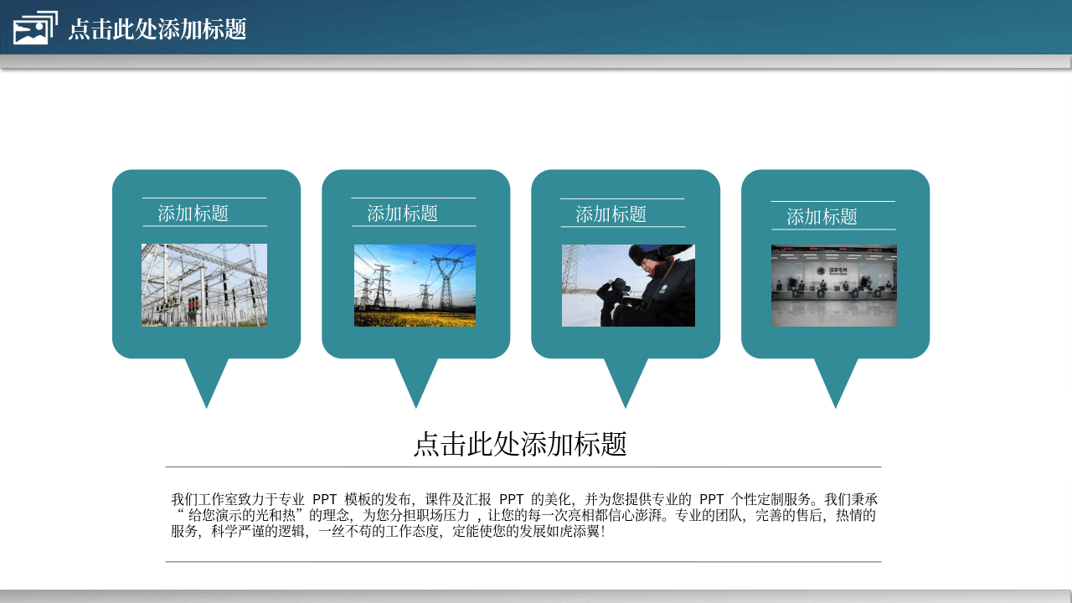Click the first card's 添加标题 label

(x=193, y=214)
